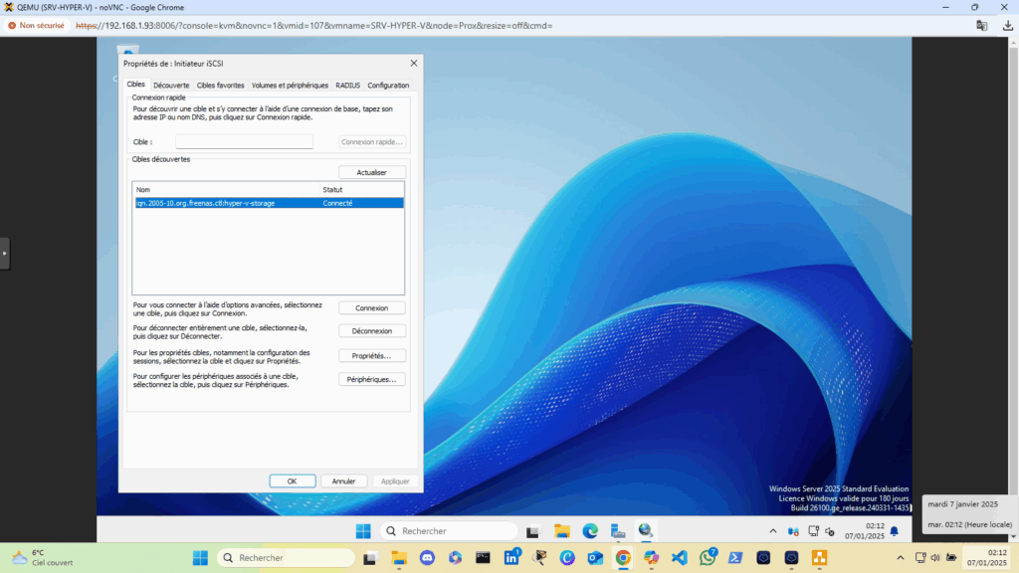Click host tray volume icon
1019x573 pixels.
pos(935,557)
